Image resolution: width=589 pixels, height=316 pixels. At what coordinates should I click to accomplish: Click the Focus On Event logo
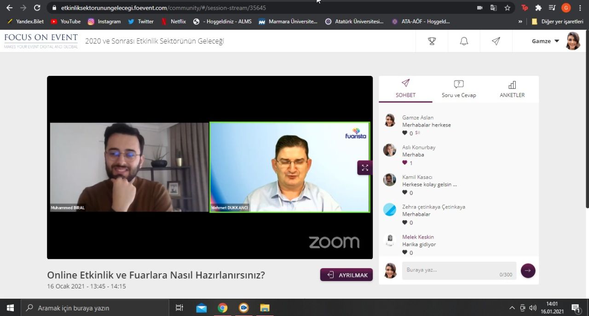pos(41,41)
